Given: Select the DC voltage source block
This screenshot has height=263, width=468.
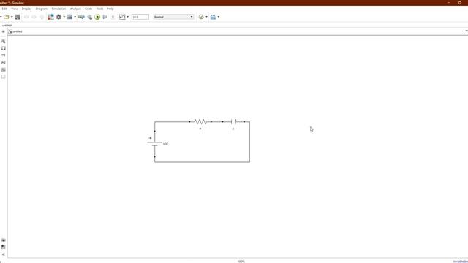Looking at the screenshot, I should coord(154,144).
